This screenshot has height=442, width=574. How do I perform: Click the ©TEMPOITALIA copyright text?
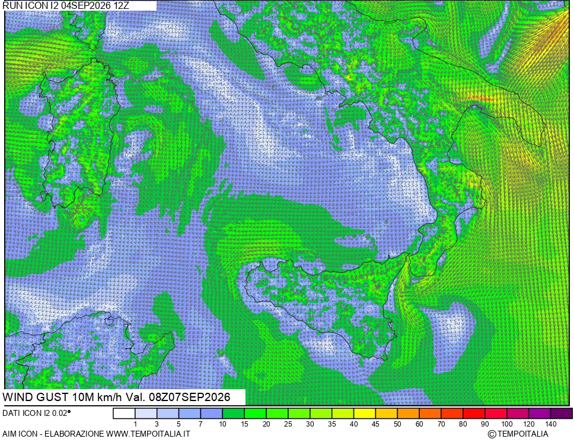pos(518,434)
